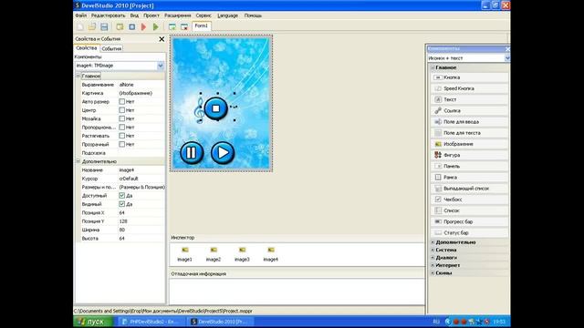
Task: Click the add form toolbar icon
Action: coord(172,26)
